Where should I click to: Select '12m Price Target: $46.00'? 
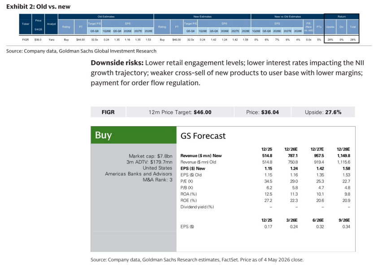tap(180, 112)
